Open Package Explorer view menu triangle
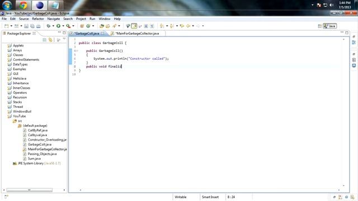 pos(64,39)
